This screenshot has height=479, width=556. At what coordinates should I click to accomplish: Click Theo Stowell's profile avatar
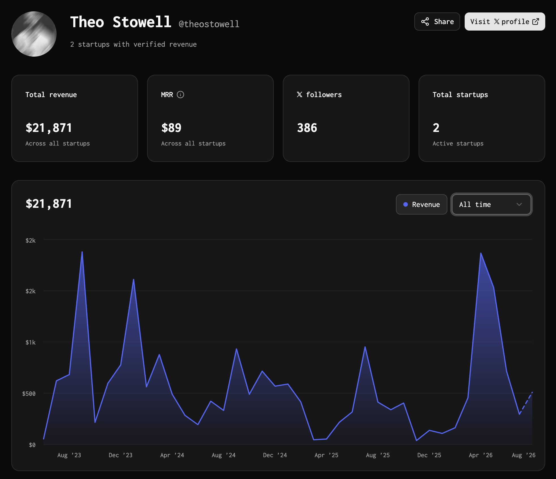coord(34,34)
